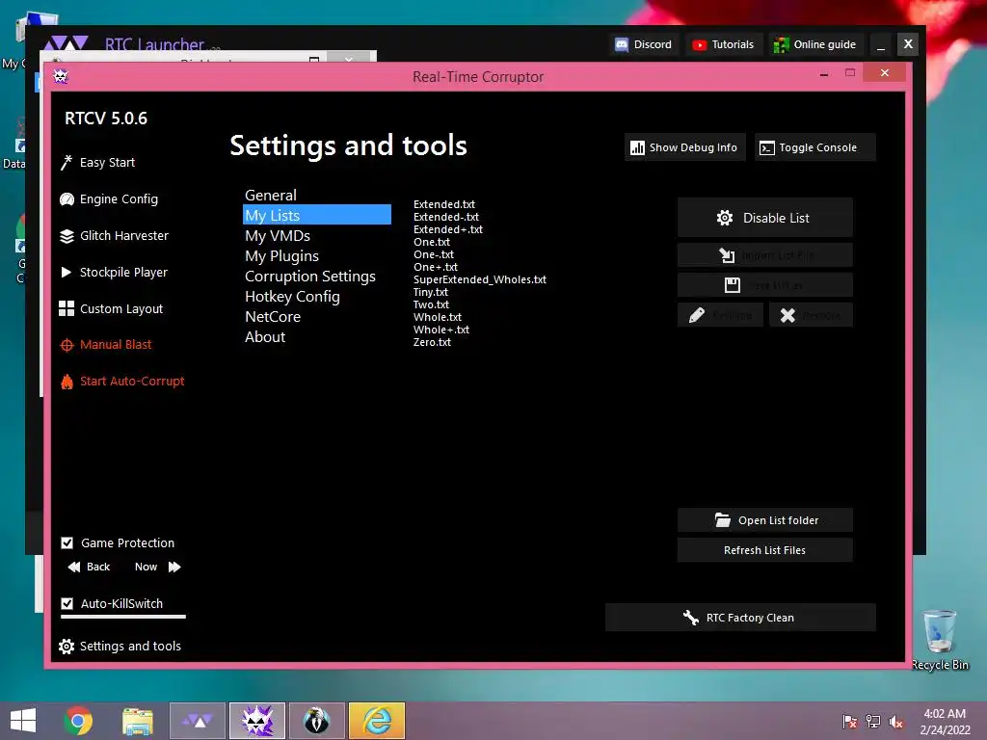Viewport: 987px width, 740px height.
Task: Click Open List folder button
Action: tap(764, 520)
